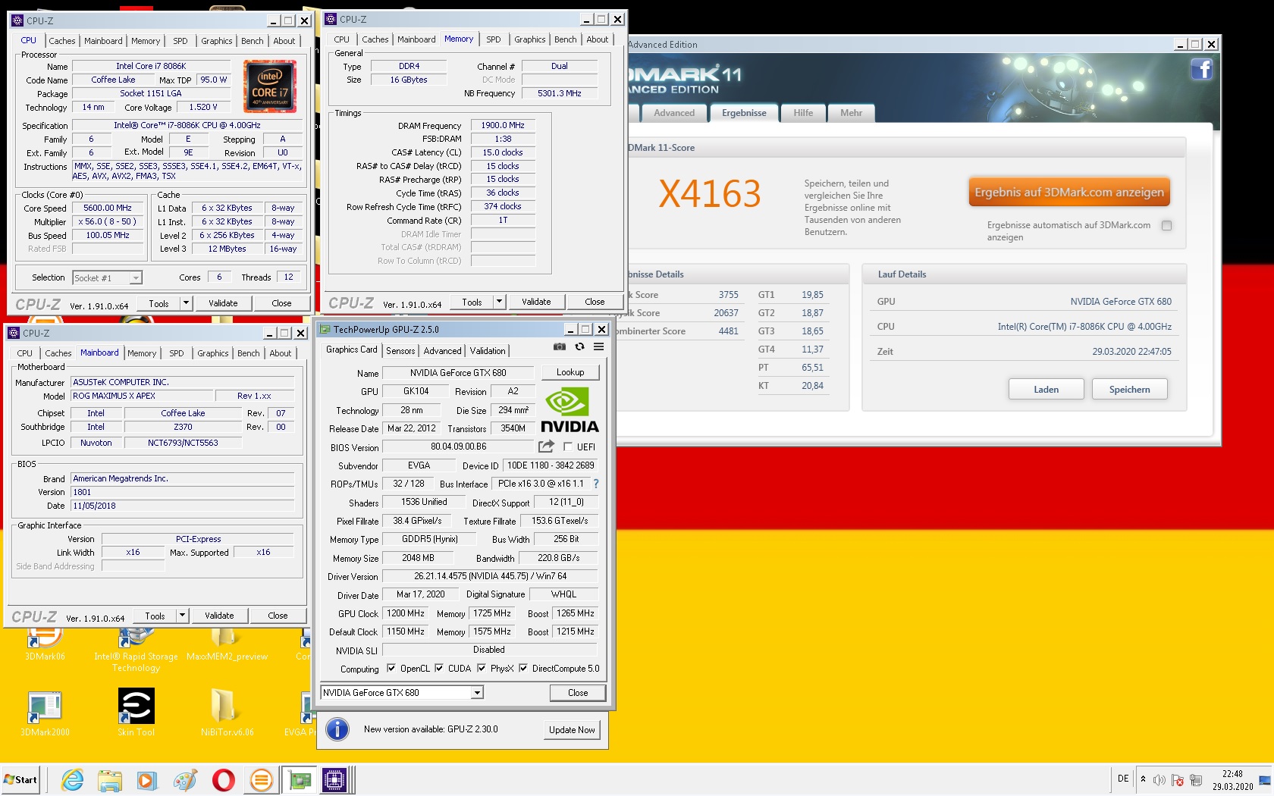Show hidden tray icons arrow
The image size is (1274, 796).
coord(1143,779)
